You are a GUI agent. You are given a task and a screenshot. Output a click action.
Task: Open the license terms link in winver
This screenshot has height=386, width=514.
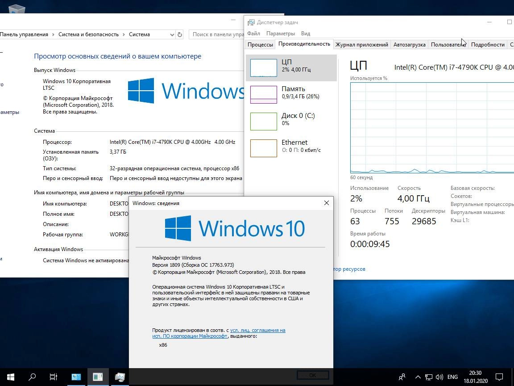pos(219,333)
